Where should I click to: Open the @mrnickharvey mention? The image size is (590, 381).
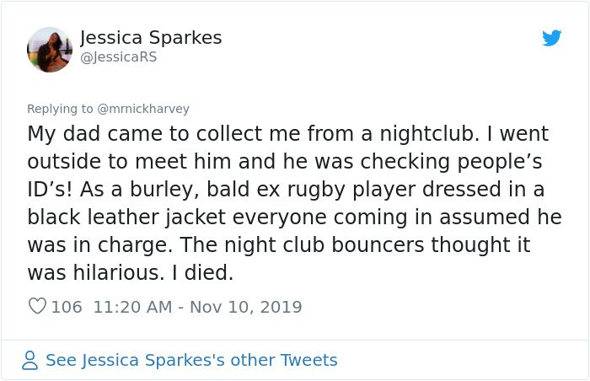click(x=143, y=109)
